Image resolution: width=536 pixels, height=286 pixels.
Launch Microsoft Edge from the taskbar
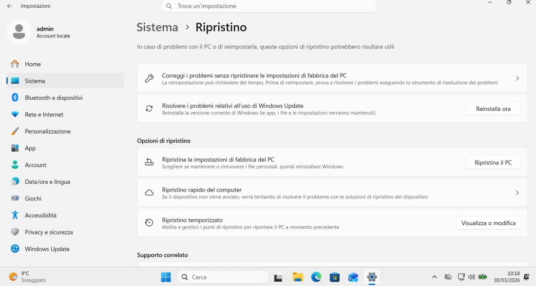pos(316,277)
